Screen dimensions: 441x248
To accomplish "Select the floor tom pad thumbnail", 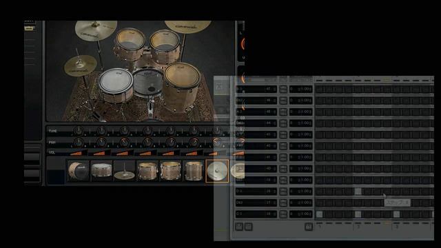I will pos(194,171).
